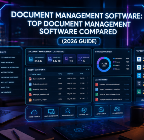Click the 'May 23, 2026' date cell
This screenshot has height=140, width=144.
(71, 78)
